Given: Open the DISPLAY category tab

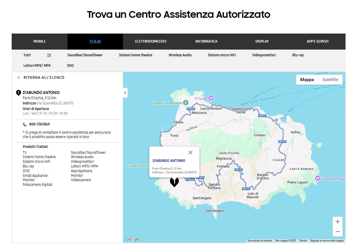Looking at the screenshot, I should click(262, 41).
